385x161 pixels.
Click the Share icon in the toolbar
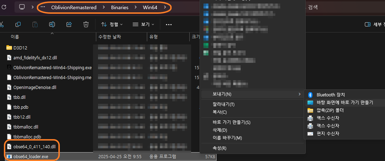pyautogui.click(x=69, y=24)
